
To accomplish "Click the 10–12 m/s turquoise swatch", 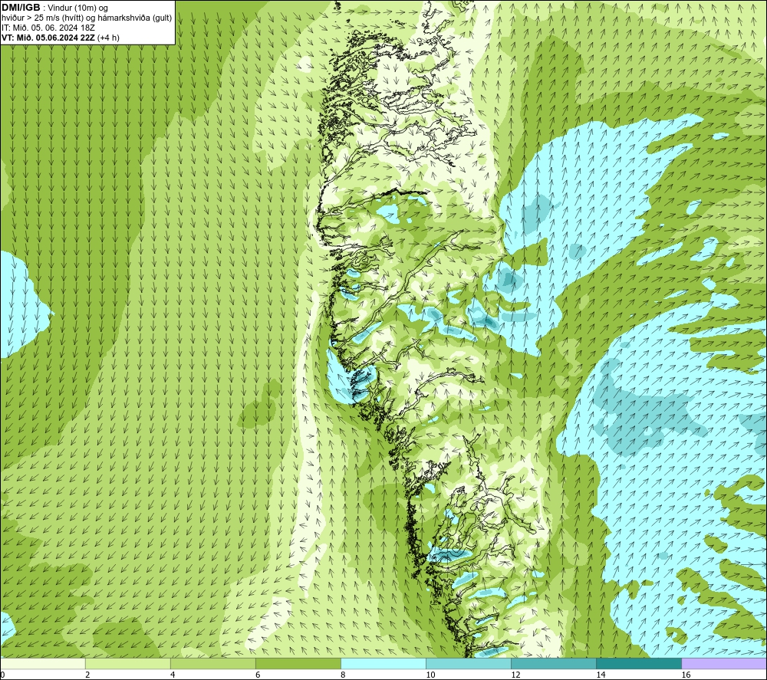I will [469, 663].
